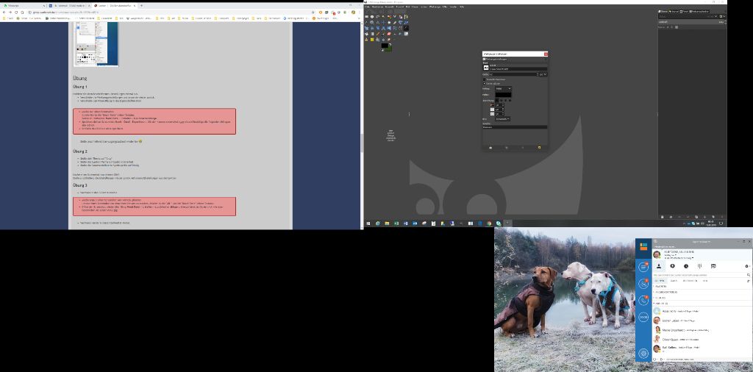Select the Rectangle Select tool in GIMP

(366, 16)
